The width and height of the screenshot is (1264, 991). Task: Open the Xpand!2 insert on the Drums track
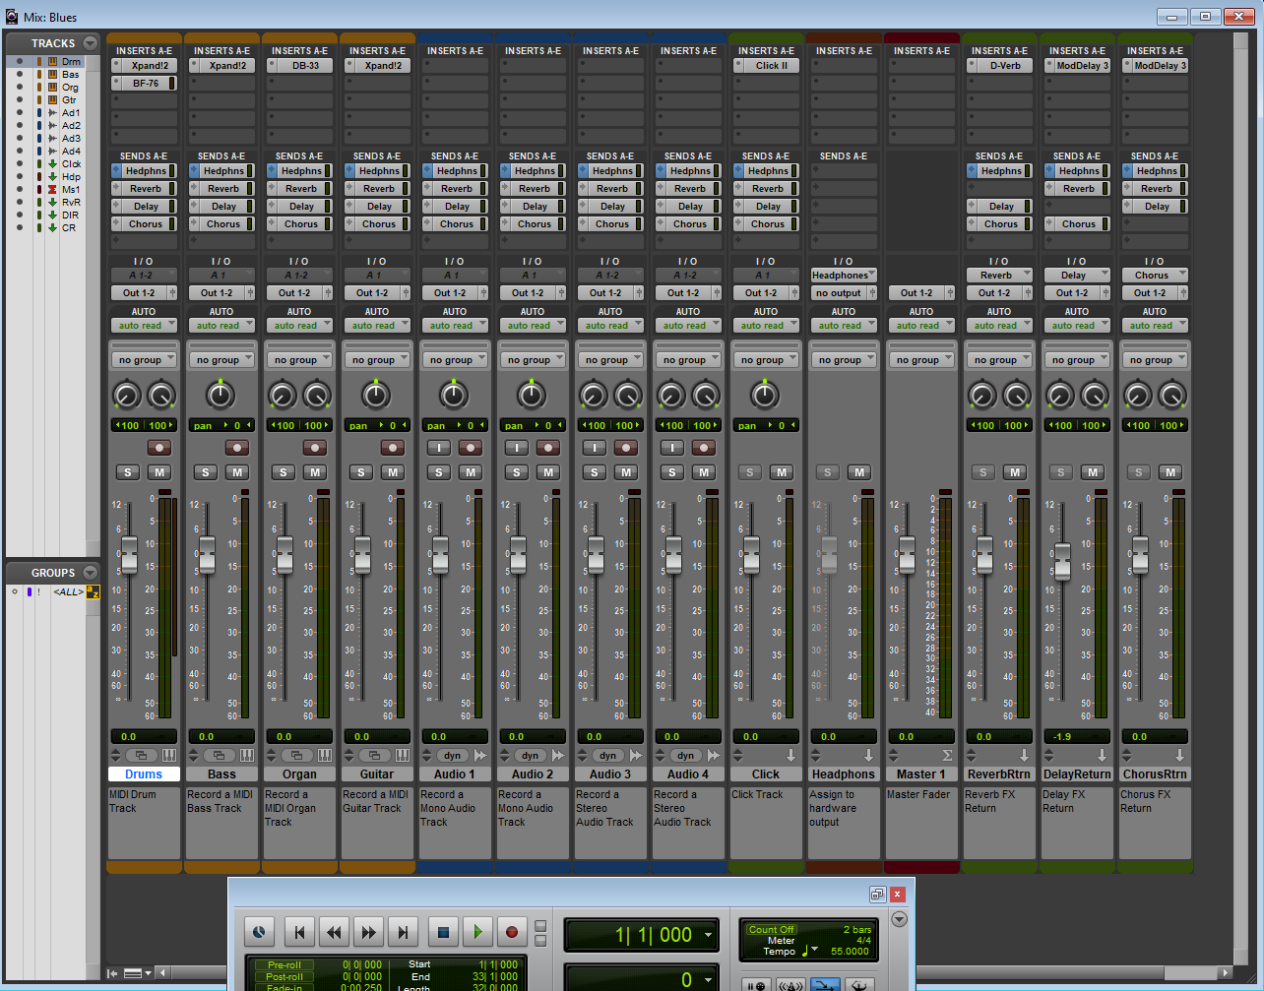click(x=144, y=65)
